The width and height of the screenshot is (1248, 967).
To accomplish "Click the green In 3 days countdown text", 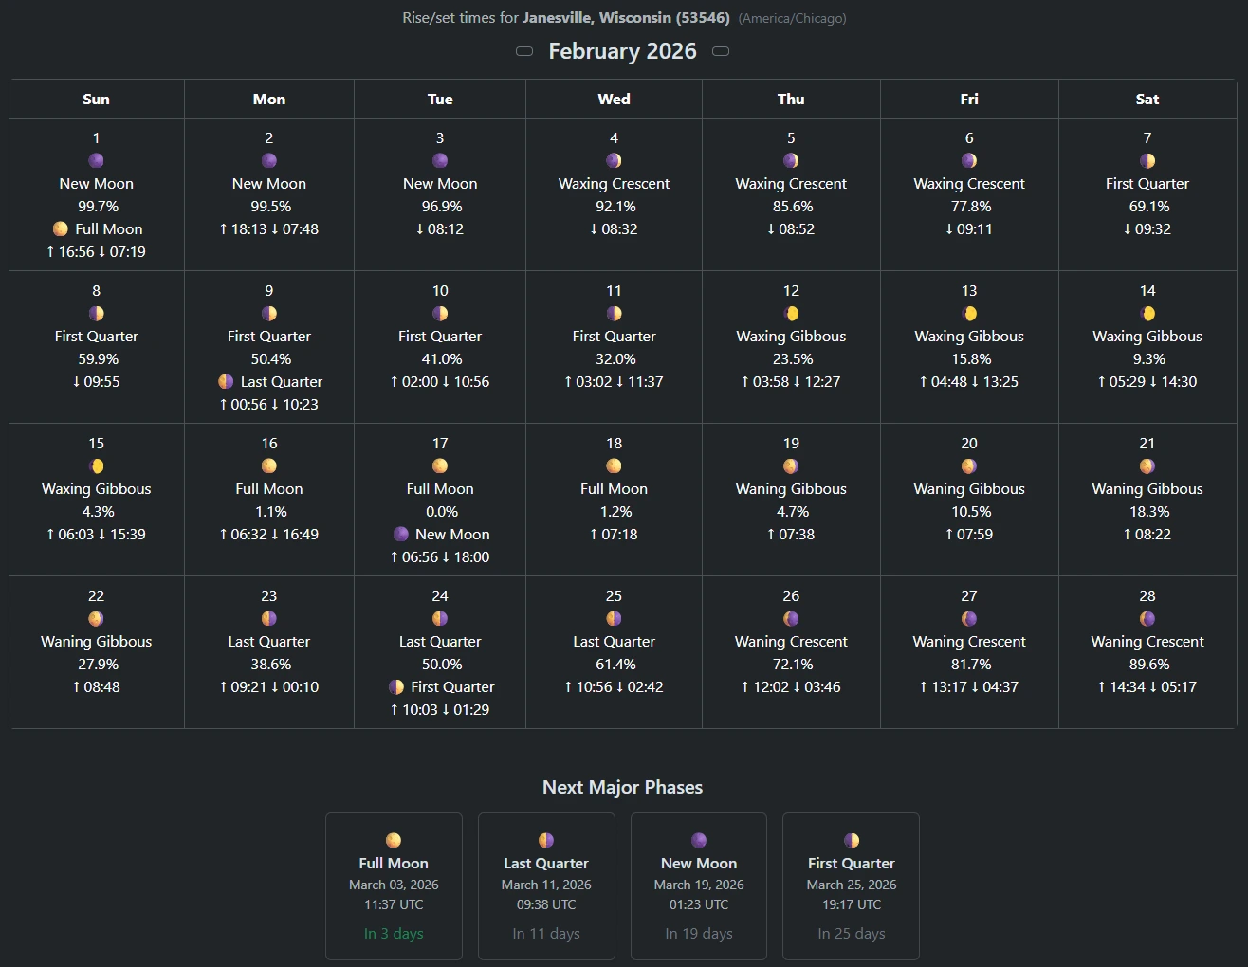I will click(x=393, y=933).
